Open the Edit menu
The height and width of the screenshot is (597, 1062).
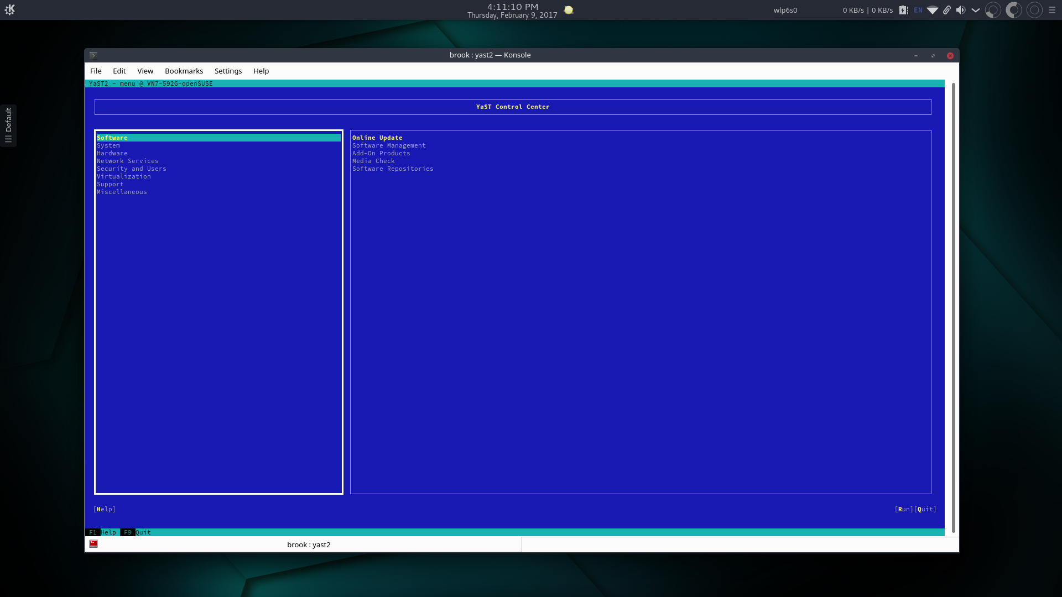(119, 71)
